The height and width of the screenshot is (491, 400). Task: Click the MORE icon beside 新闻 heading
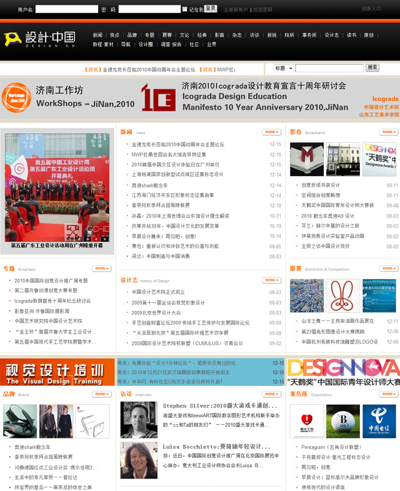(x=271, y=132)
